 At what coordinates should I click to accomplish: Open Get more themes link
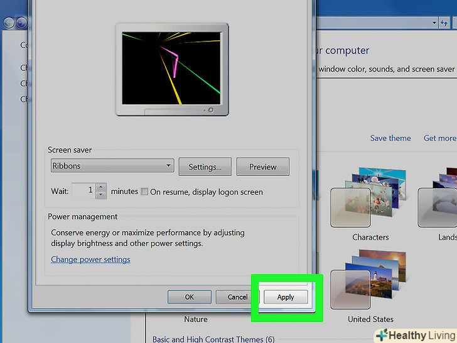click(440, 138)
